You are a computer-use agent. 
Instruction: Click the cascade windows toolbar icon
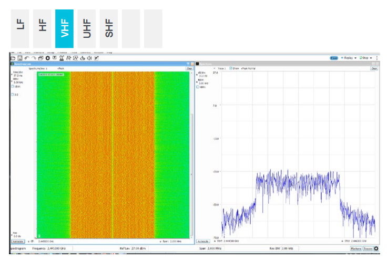[40, 58]
